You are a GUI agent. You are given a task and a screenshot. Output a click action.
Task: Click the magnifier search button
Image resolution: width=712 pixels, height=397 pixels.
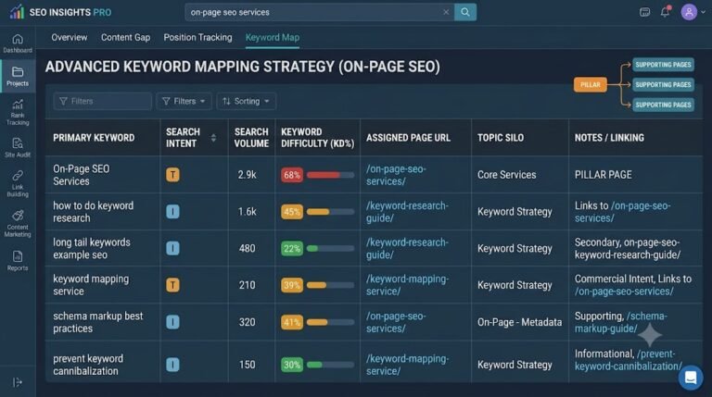tap(465, 12)
